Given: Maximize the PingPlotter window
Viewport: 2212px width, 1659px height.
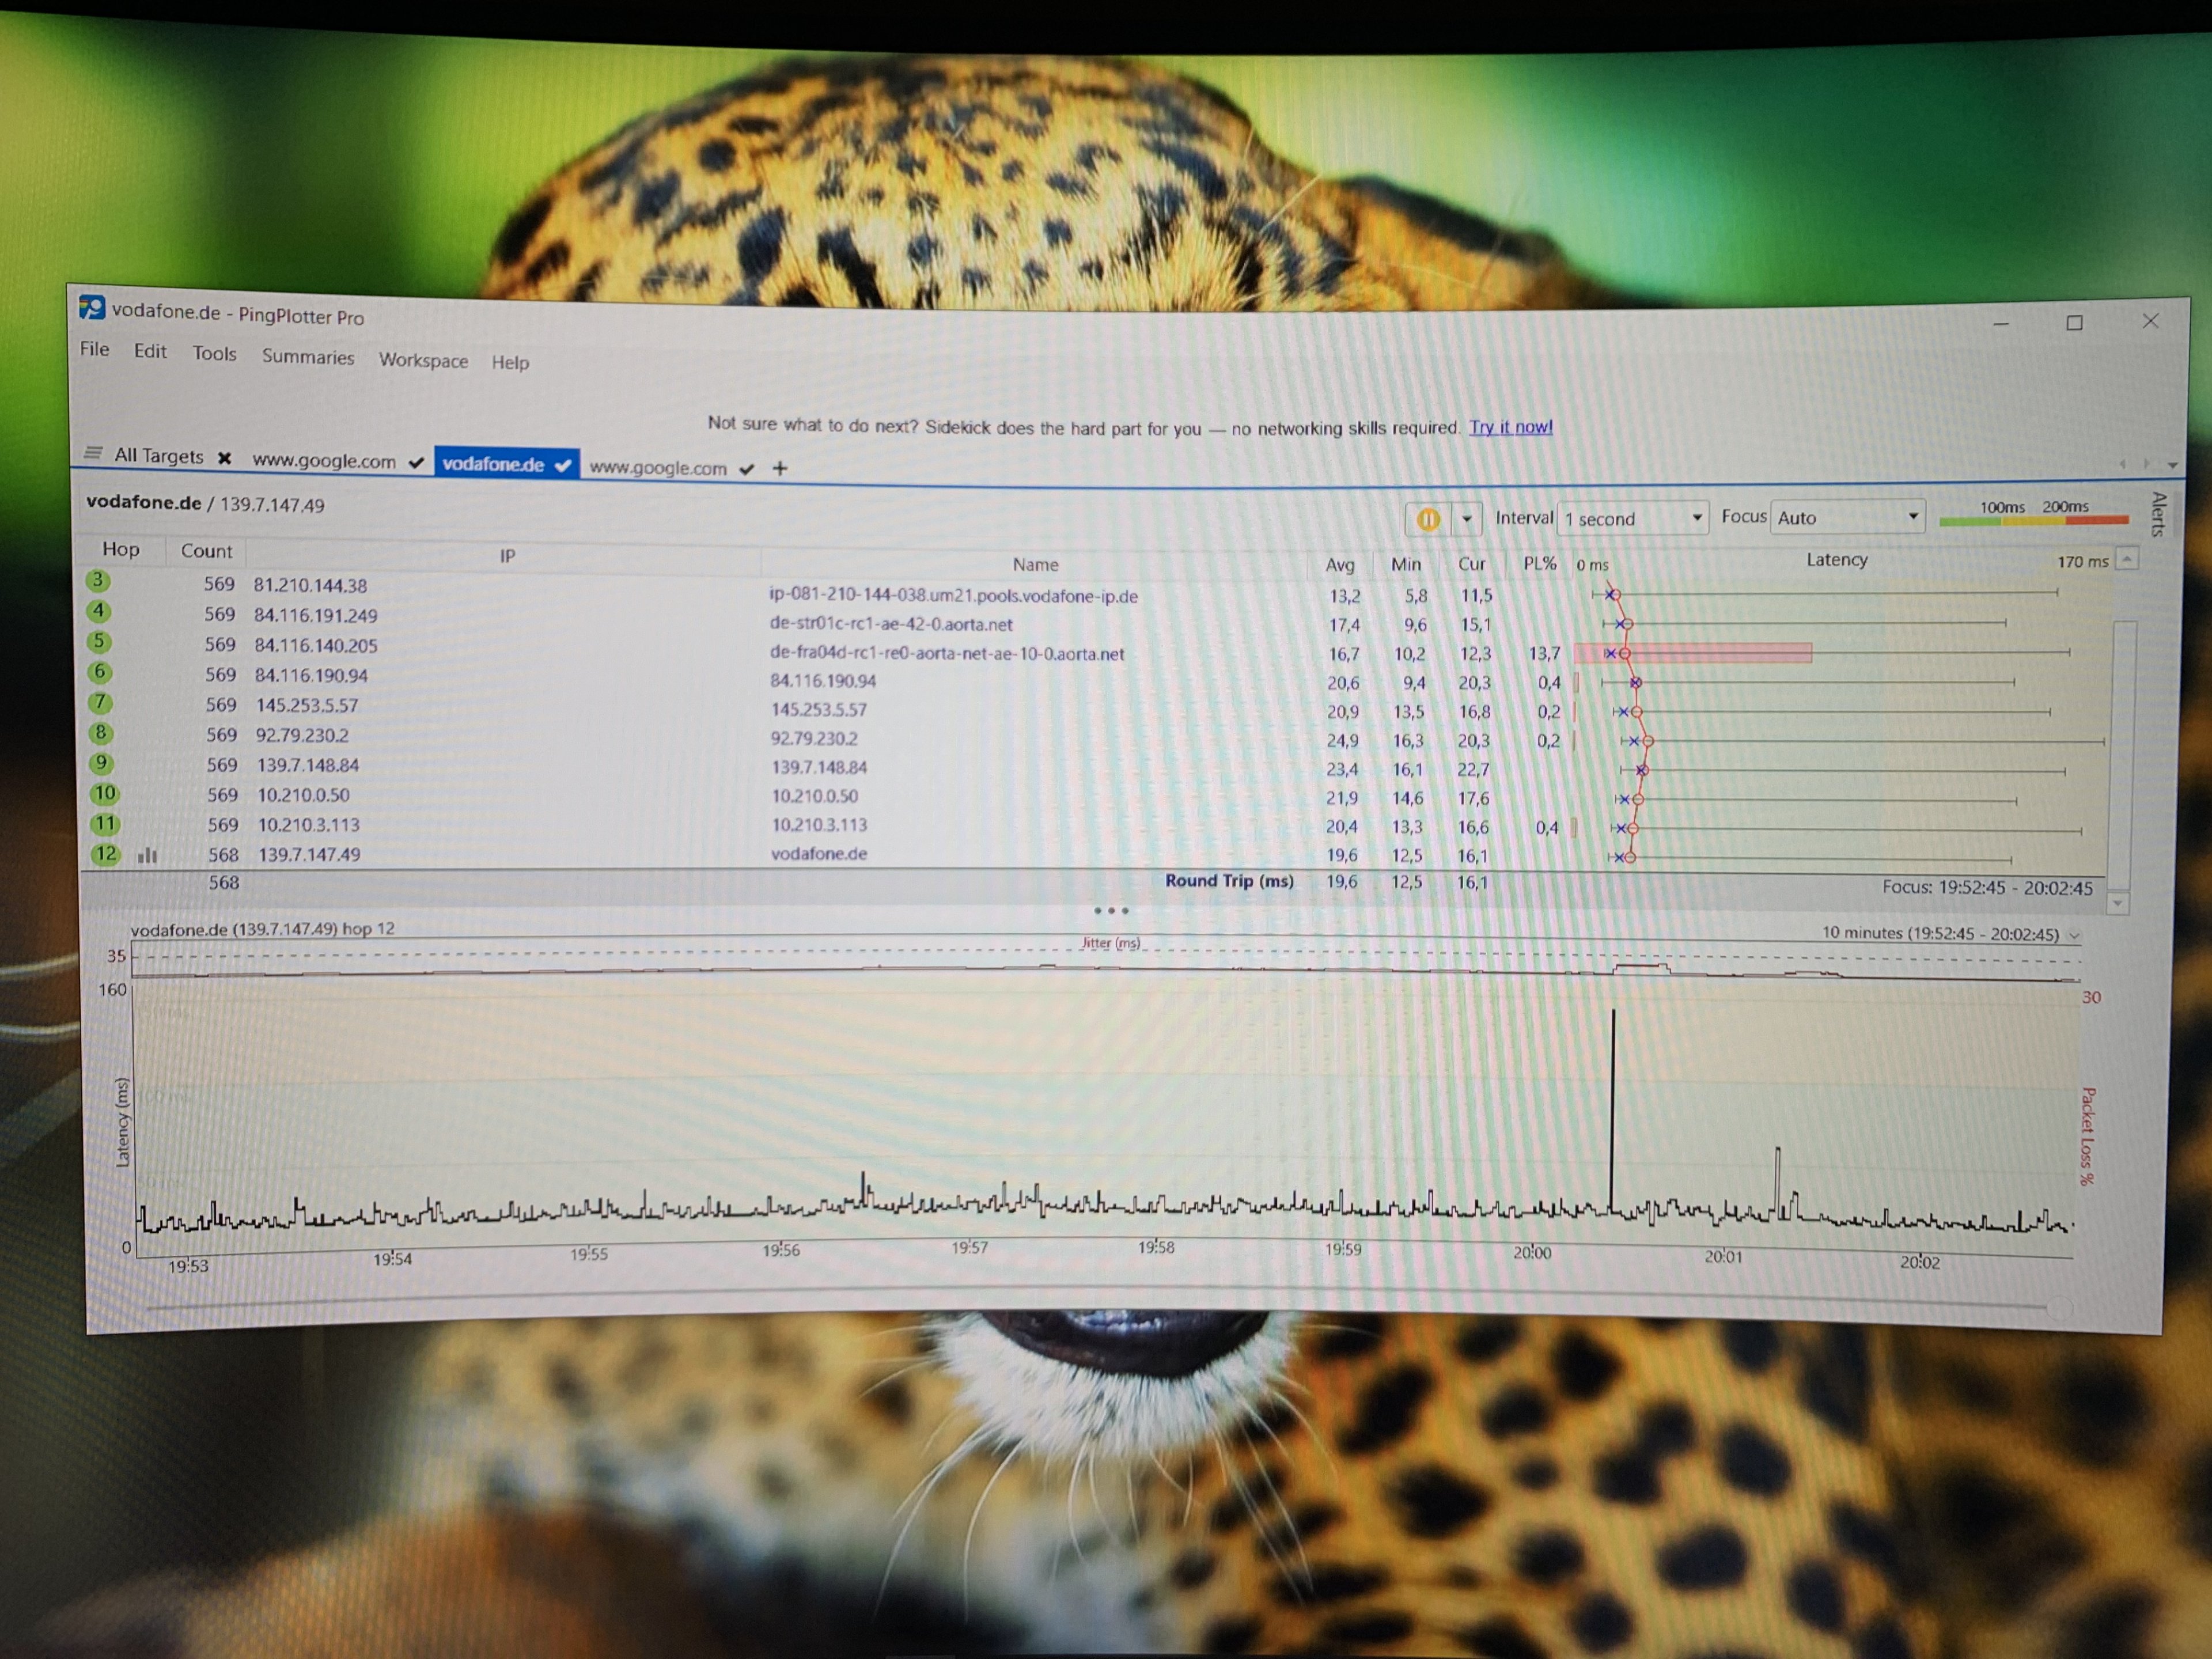Looking at the screenshot, I should (x=2075, y=323).
